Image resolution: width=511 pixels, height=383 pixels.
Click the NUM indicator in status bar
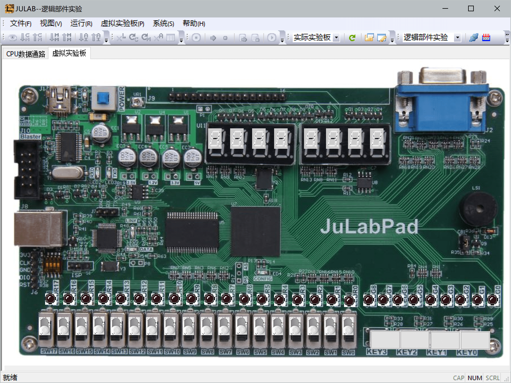(x=475, y=378)
